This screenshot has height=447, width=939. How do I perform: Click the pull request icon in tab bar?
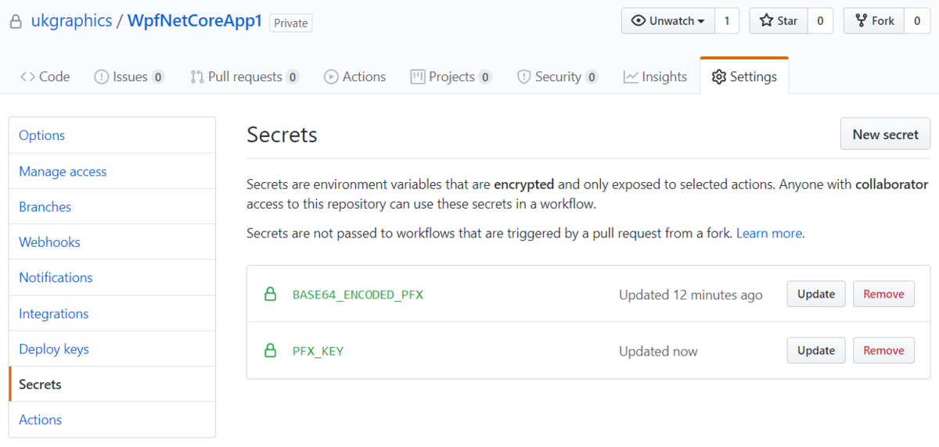click(197, 77)
